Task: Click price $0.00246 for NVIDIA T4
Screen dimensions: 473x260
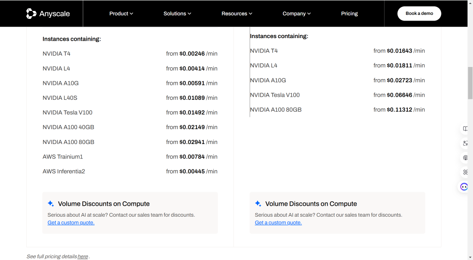Action: [x=192, y=54]
